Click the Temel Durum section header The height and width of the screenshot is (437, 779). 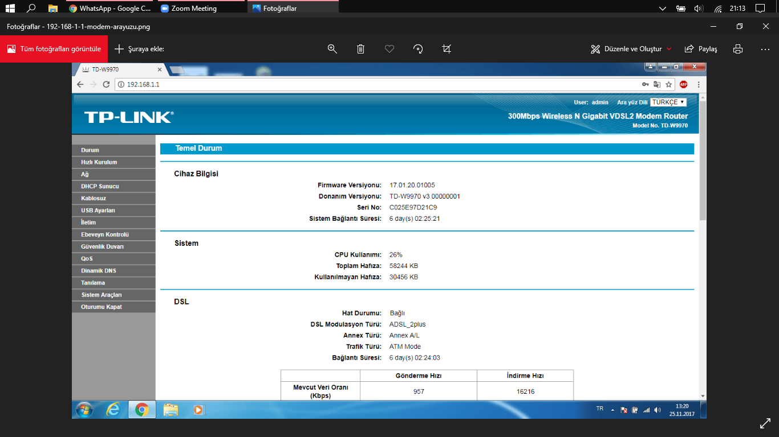(427, 149)
